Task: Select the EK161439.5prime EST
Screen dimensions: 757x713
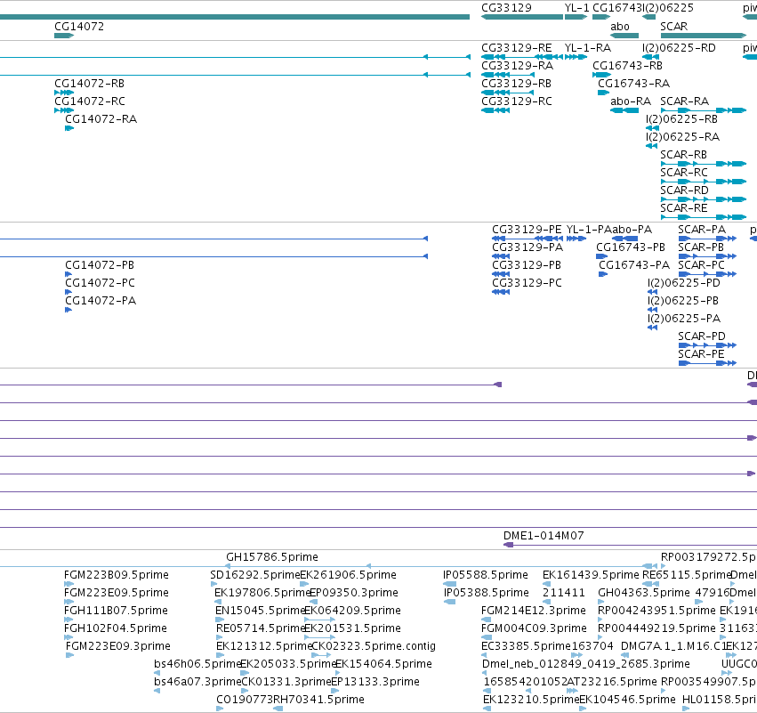Action: tap(591, 575)
